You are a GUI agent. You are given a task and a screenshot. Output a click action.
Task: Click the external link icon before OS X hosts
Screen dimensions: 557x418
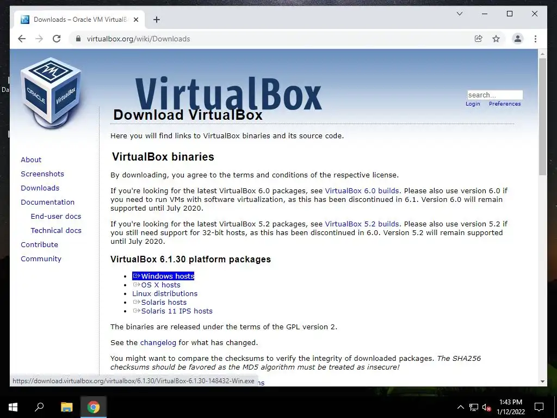137,285
